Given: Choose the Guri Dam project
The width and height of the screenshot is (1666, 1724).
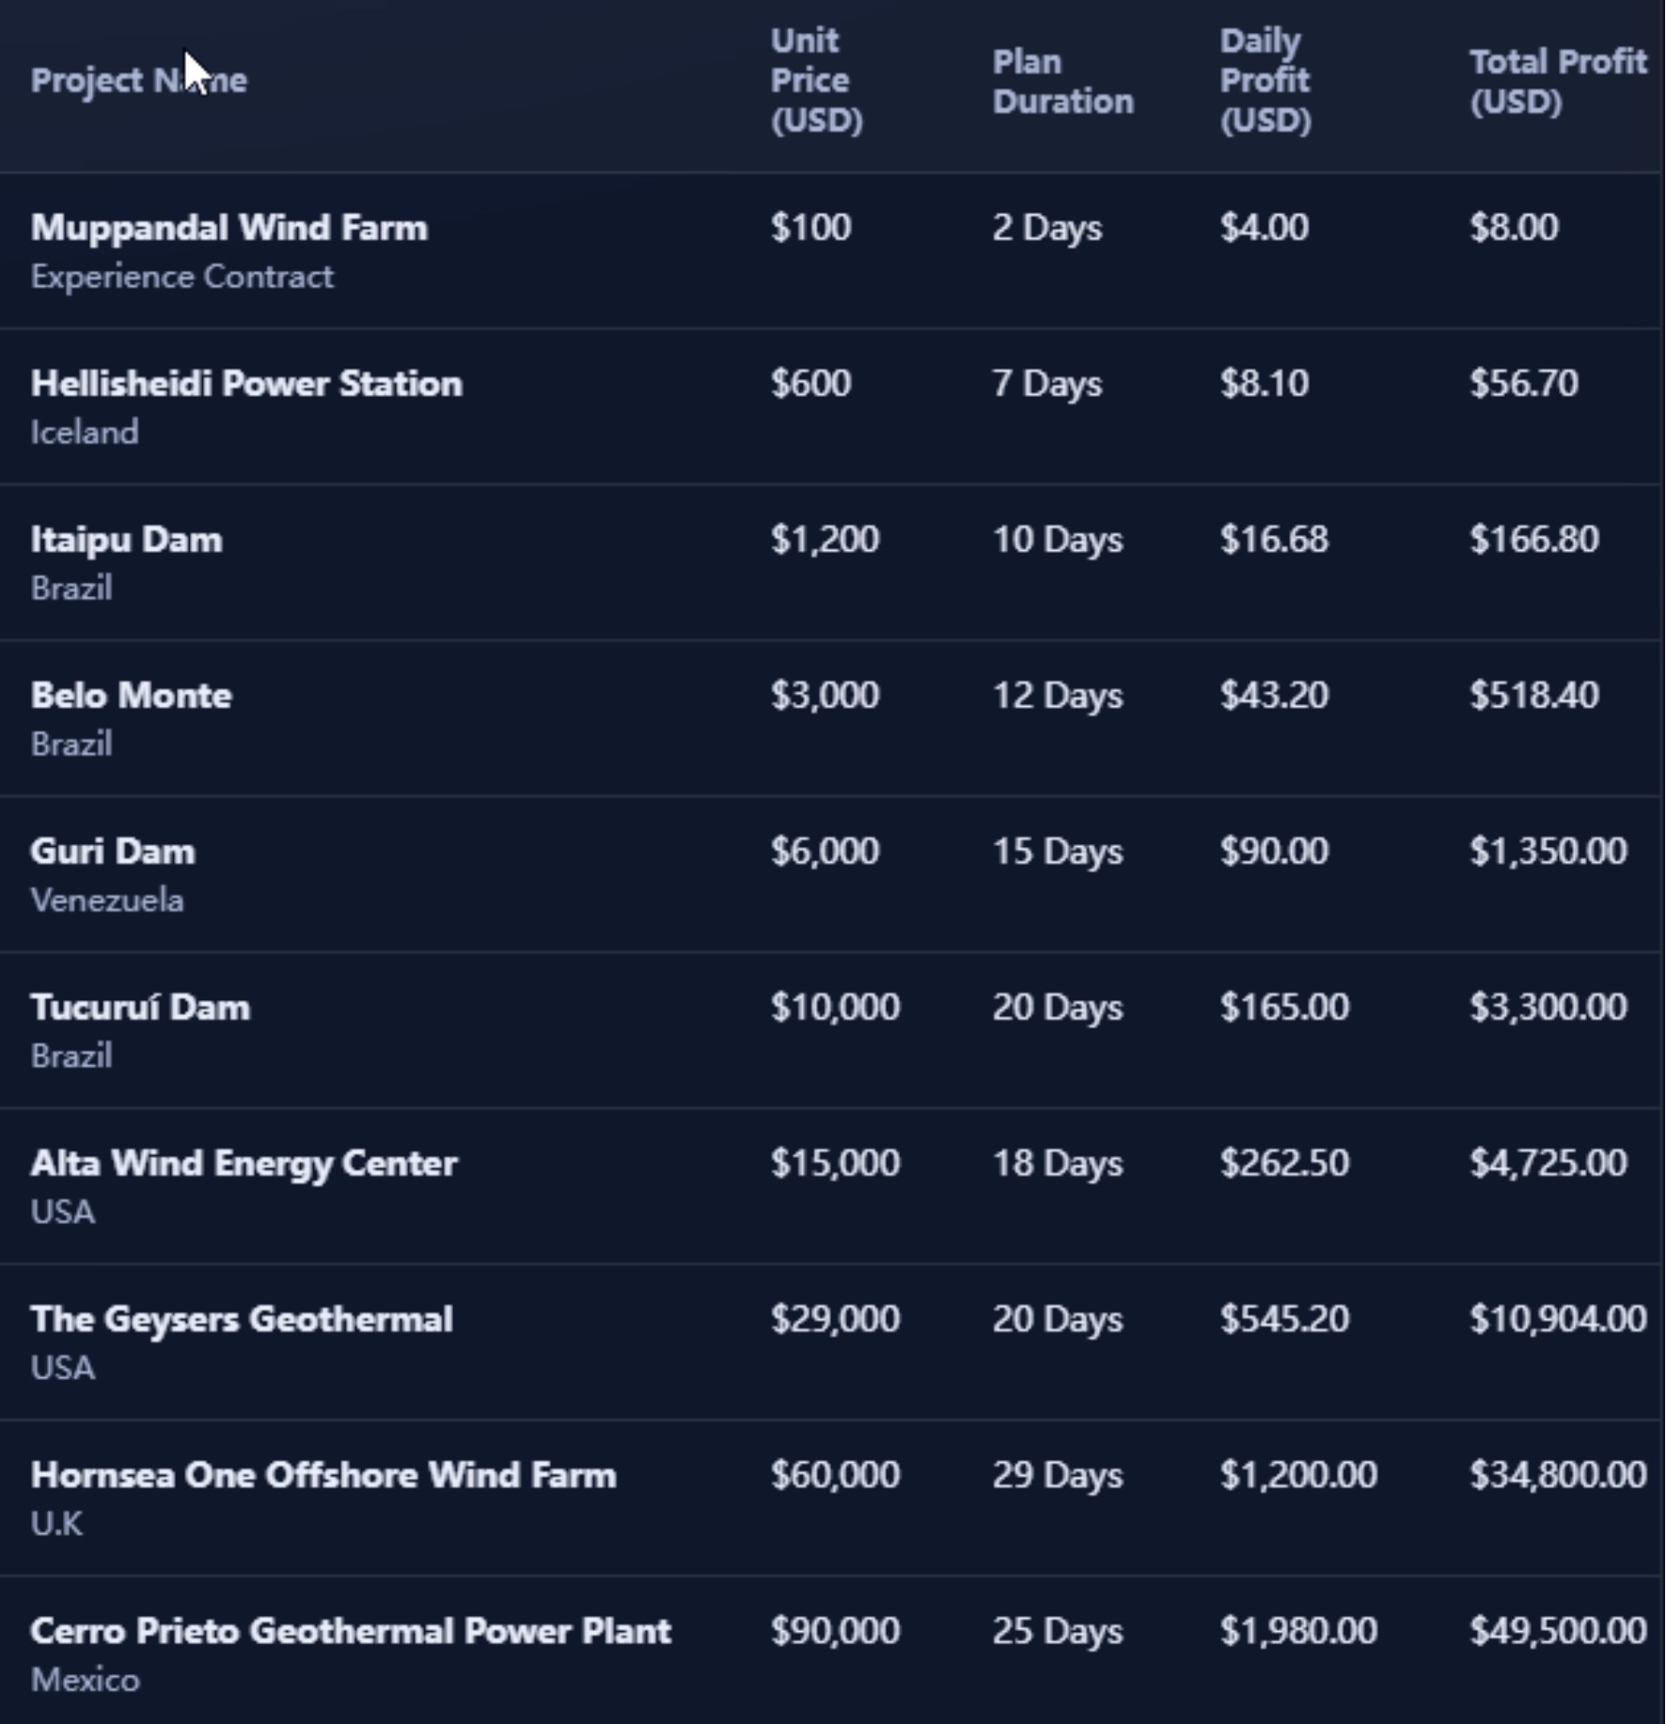Looking at the screenshot, I should click(113, 852).
